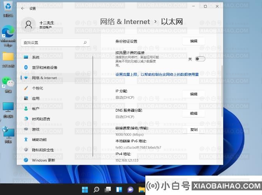Screen dimensions: 262x195
Task: Click the 1000/1000 (Mbps) link speed value
Action: (x=129, y=135)
